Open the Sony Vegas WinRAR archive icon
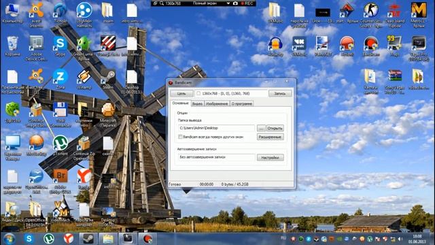 click(x=395, y=81)
